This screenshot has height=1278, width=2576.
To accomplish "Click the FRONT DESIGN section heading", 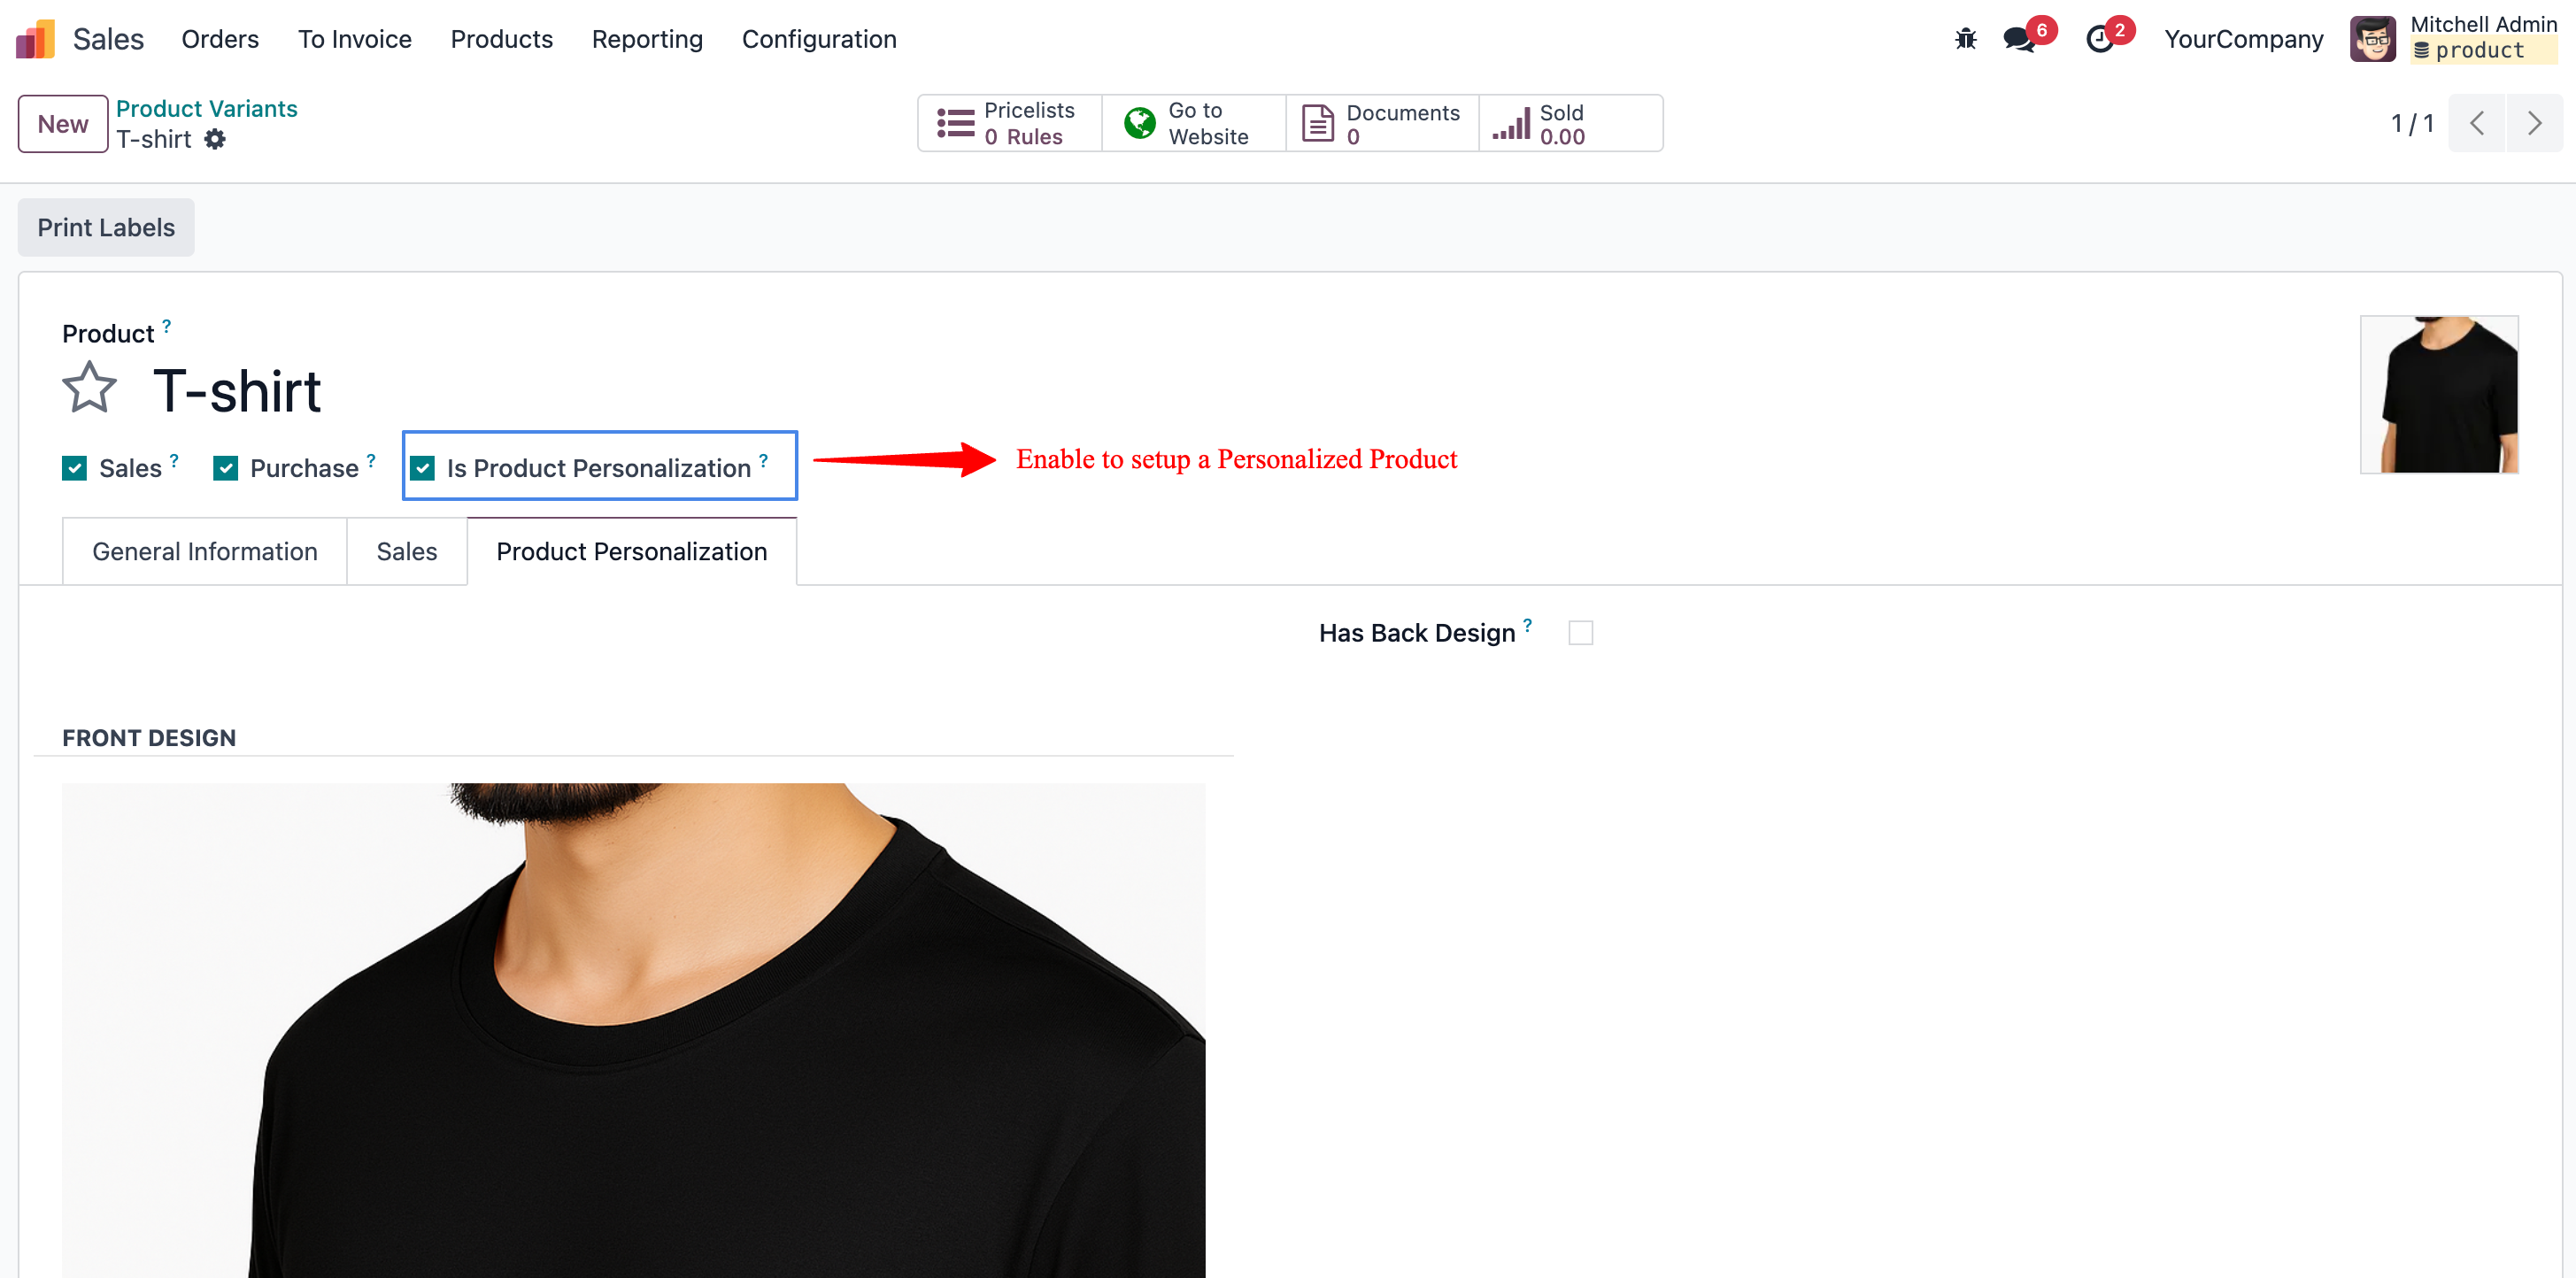I will 149,737.
